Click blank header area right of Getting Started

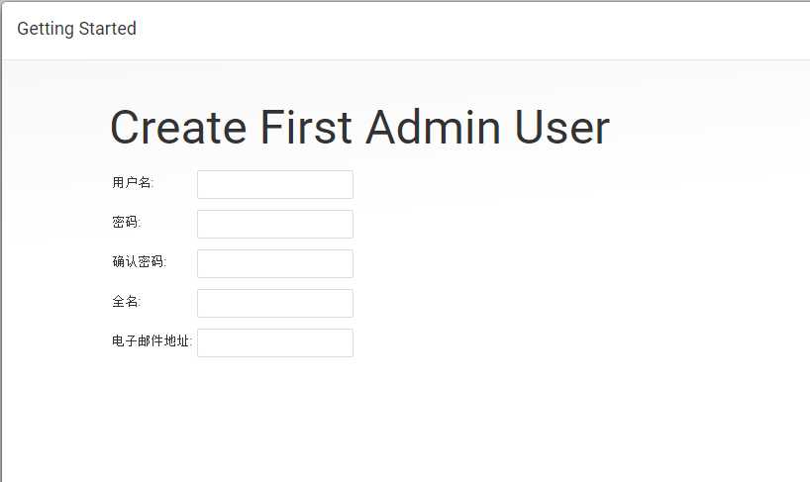pyautogui.click(x=465, y=30)
